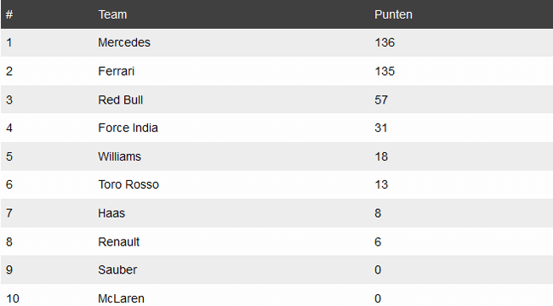Viewport: 553px width, 306px height.
Task: Click Force India points value 31
Action: coord(381,127)
